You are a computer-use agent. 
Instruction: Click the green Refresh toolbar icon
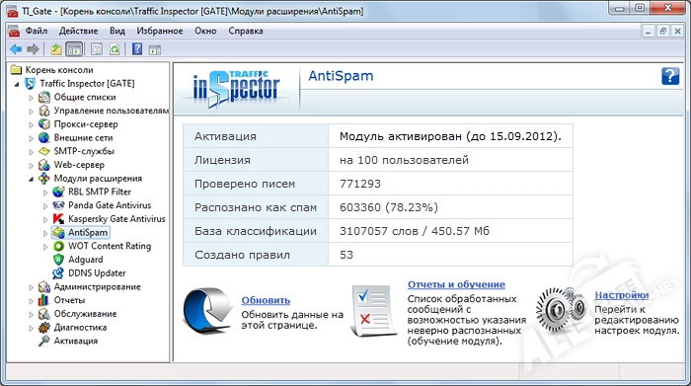pyautogui.click(x=115, y=49)
